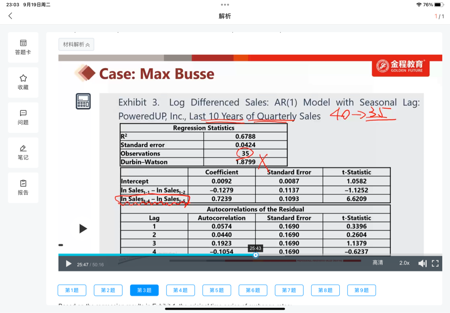The height and width of the screenshot is (313, 450).
Task: Switch to question 第1题
Action: [72, 290]
